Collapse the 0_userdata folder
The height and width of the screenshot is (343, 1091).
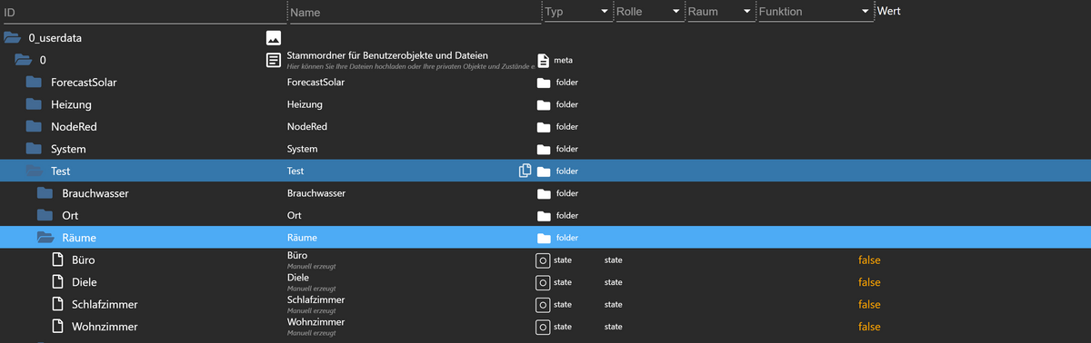coord(12,38)
